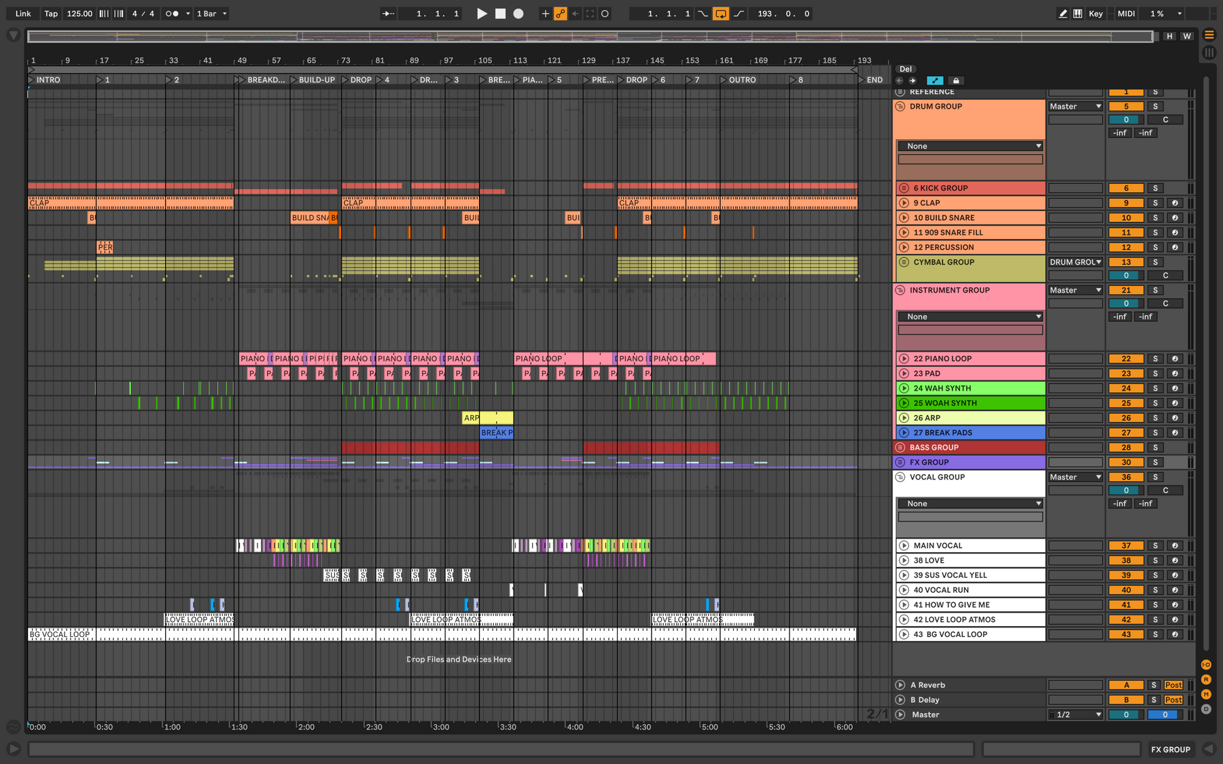The width and height of the screenshot is (1223, 764).
Task: Solo the 22 PIANO LOOP track
Action: pos(1155,359)
